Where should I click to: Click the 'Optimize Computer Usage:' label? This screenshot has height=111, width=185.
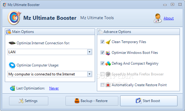[38, 65]
